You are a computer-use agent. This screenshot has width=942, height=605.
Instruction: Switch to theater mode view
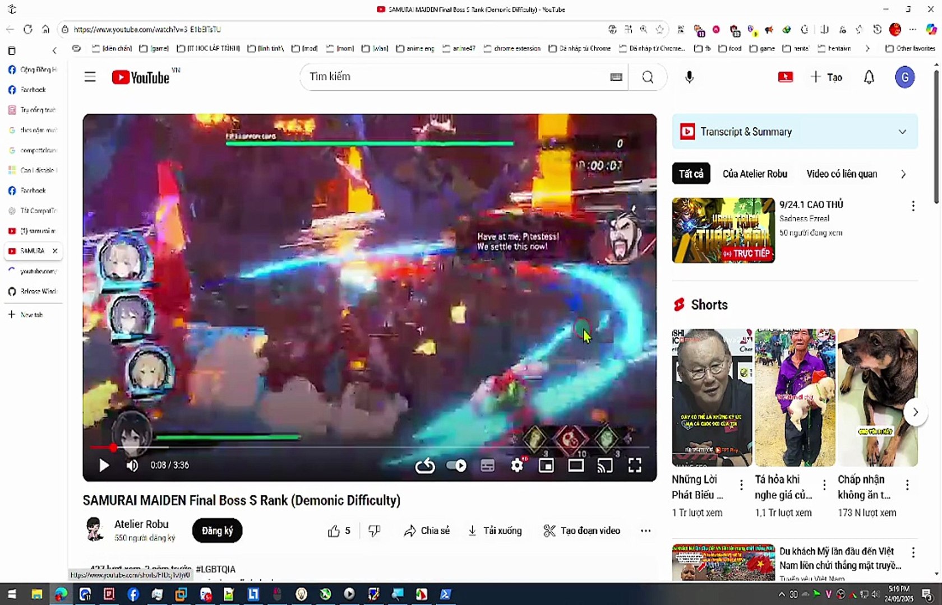576,465
